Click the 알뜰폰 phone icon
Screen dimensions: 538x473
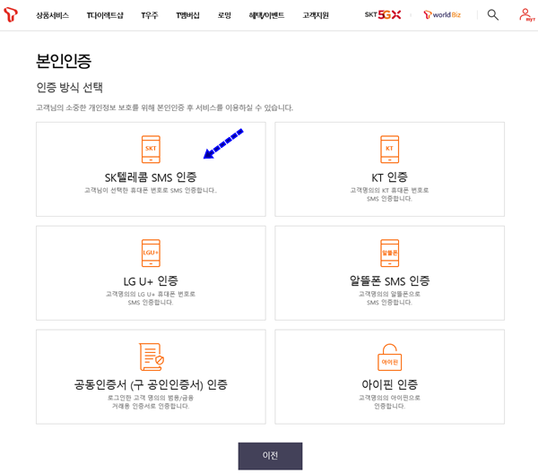pos(389,253)
